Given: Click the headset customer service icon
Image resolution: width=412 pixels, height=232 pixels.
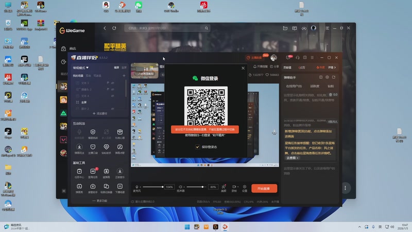Looking at the screenshot, I should click(x=298, y=57).
